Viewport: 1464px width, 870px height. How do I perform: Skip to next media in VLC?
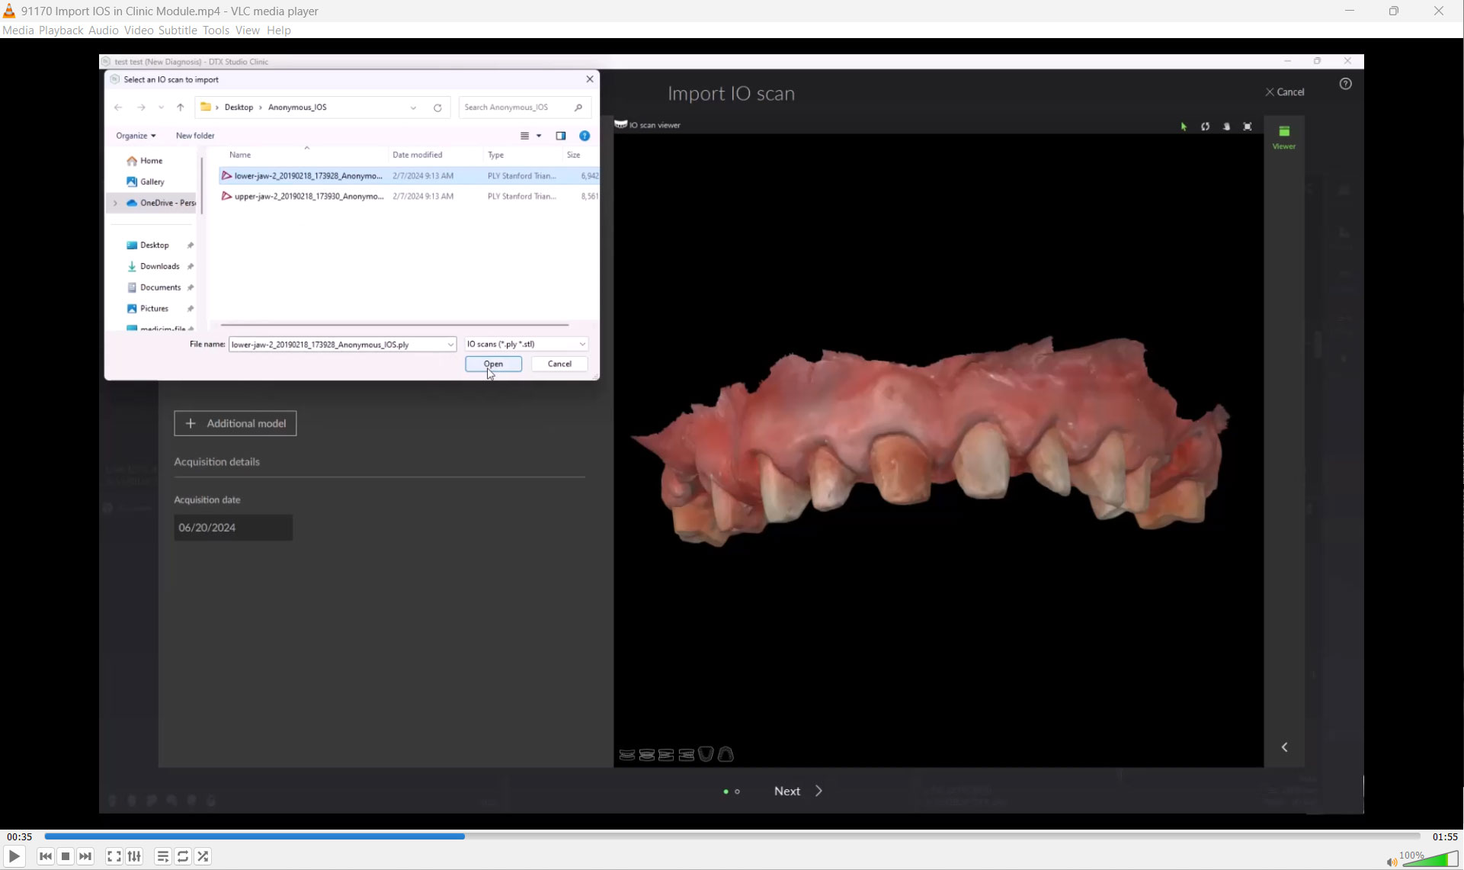click(x=85, y=856)
